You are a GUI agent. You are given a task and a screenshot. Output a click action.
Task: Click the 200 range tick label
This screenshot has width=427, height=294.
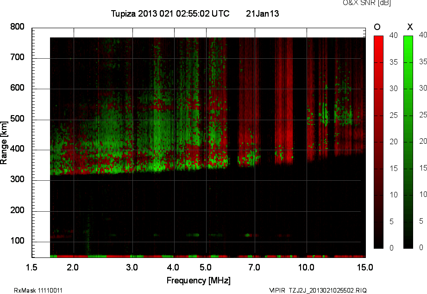pos(17,210)
